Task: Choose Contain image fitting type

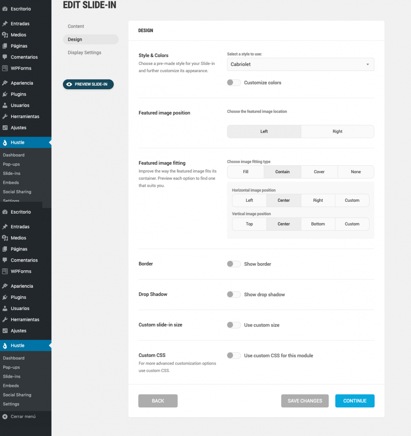Action: tap(282, 172)
